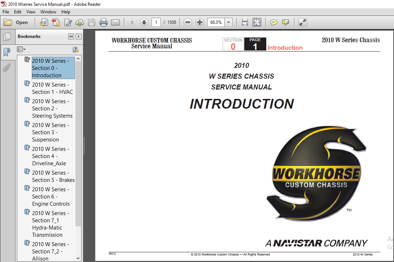Open bookmark Section 1 - HVAC
The height and width of the screenshot is (262, 394).
click(52, 88)
